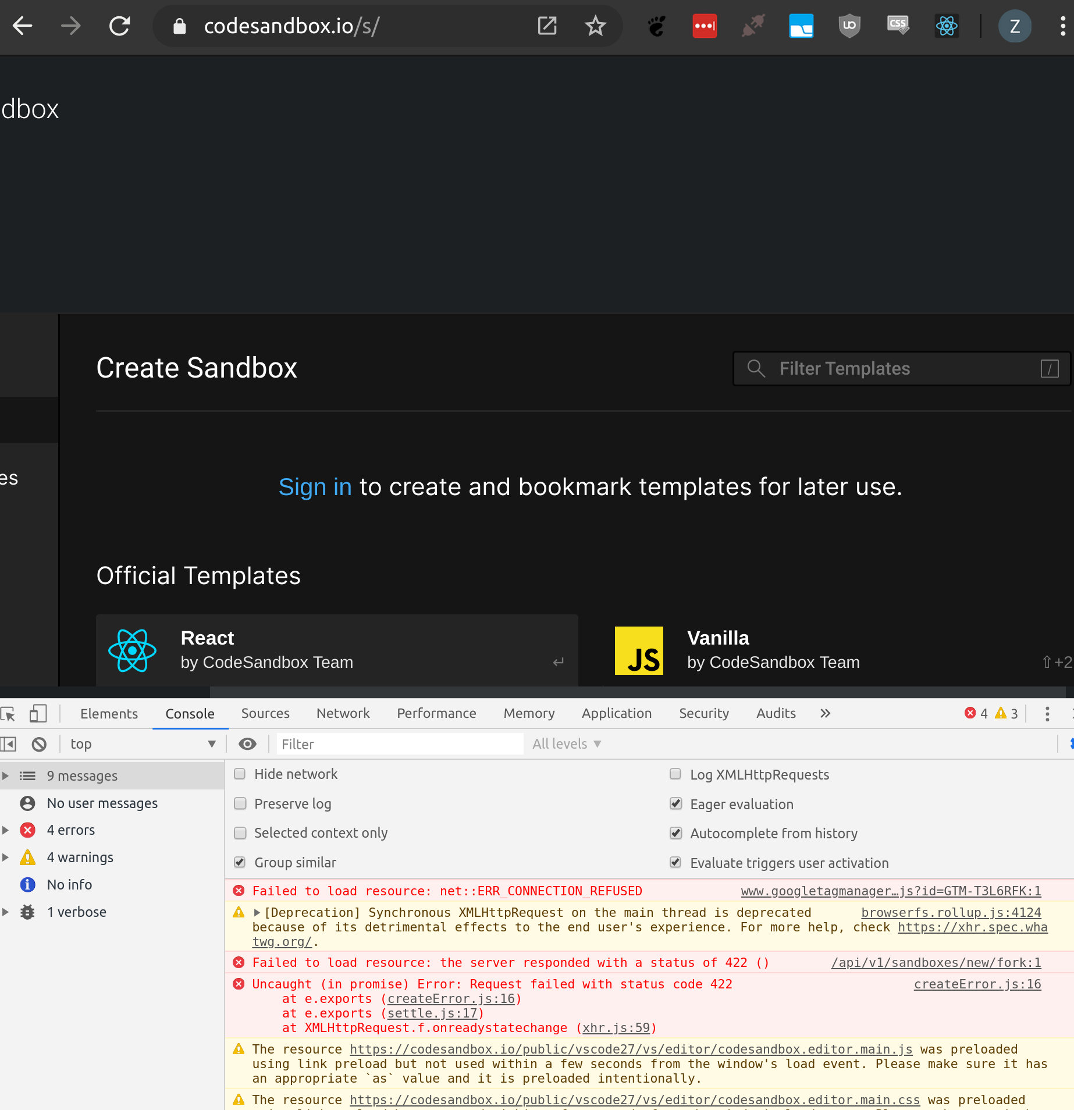Uncheck the Group similar checkbox
1074x1110 pixels.
[x=240, y=863]
